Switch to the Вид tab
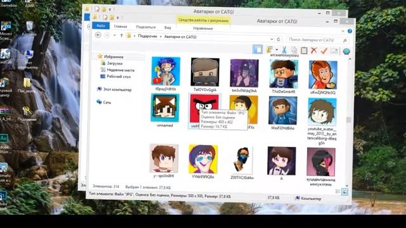Image resolution: width=406 pixels, height=228 pixels. [x=167, y=27]
